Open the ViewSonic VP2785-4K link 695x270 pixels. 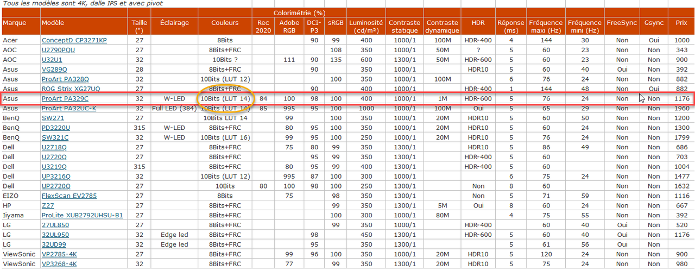point(59,254)
